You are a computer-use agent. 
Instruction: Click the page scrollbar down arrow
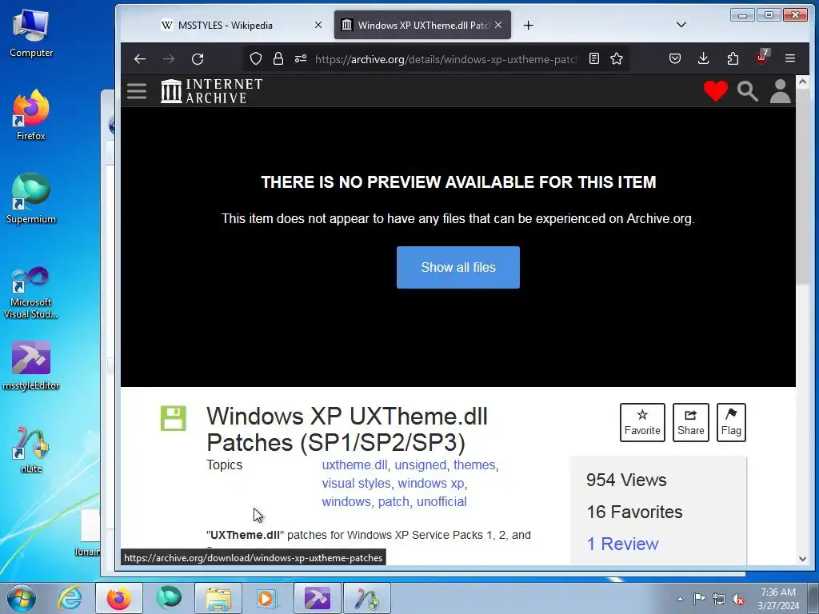(x=802, y=559)
